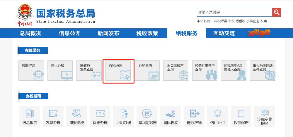Image resolution: width=293 pixels, height=137 pixels.
Task: Click the red search magnifier button
Action: point(277,12)
